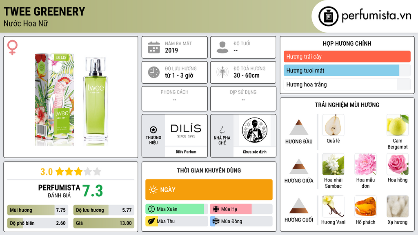Click the sillage icon for Độ toả hương

click(222, 72)
